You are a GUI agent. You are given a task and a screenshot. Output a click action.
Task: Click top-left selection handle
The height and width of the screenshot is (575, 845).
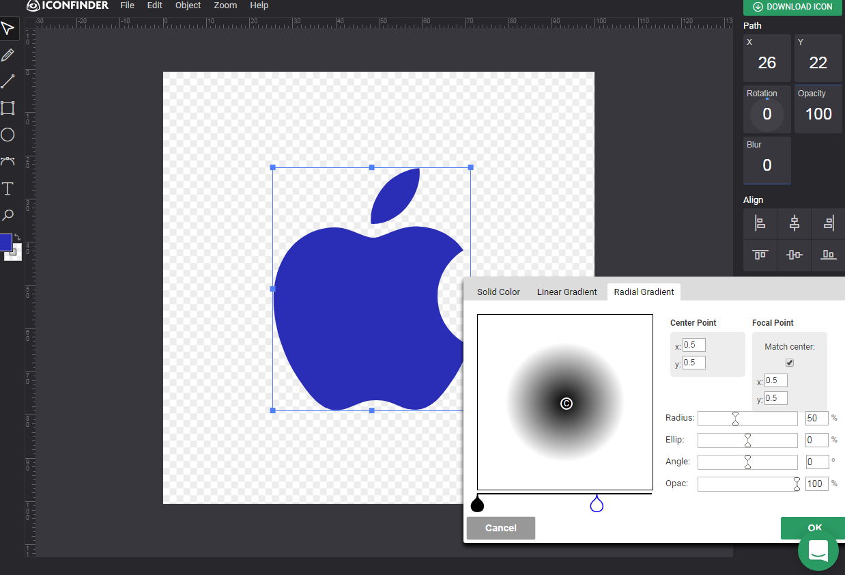tap(273, 167)
